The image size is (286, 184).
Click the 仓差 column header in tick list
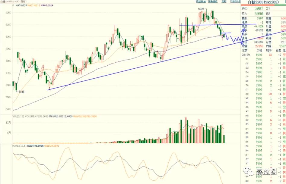tap(278, 50)
